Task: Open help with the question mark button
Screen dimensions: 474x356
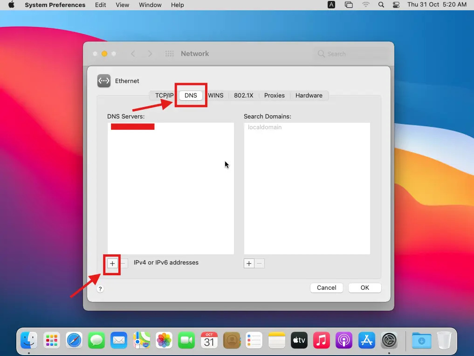Action: [100, 289]
